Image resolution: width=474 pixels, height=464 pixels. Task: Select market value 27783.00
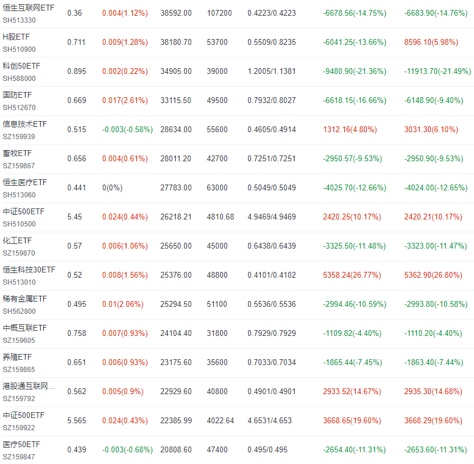coord(176,187)
